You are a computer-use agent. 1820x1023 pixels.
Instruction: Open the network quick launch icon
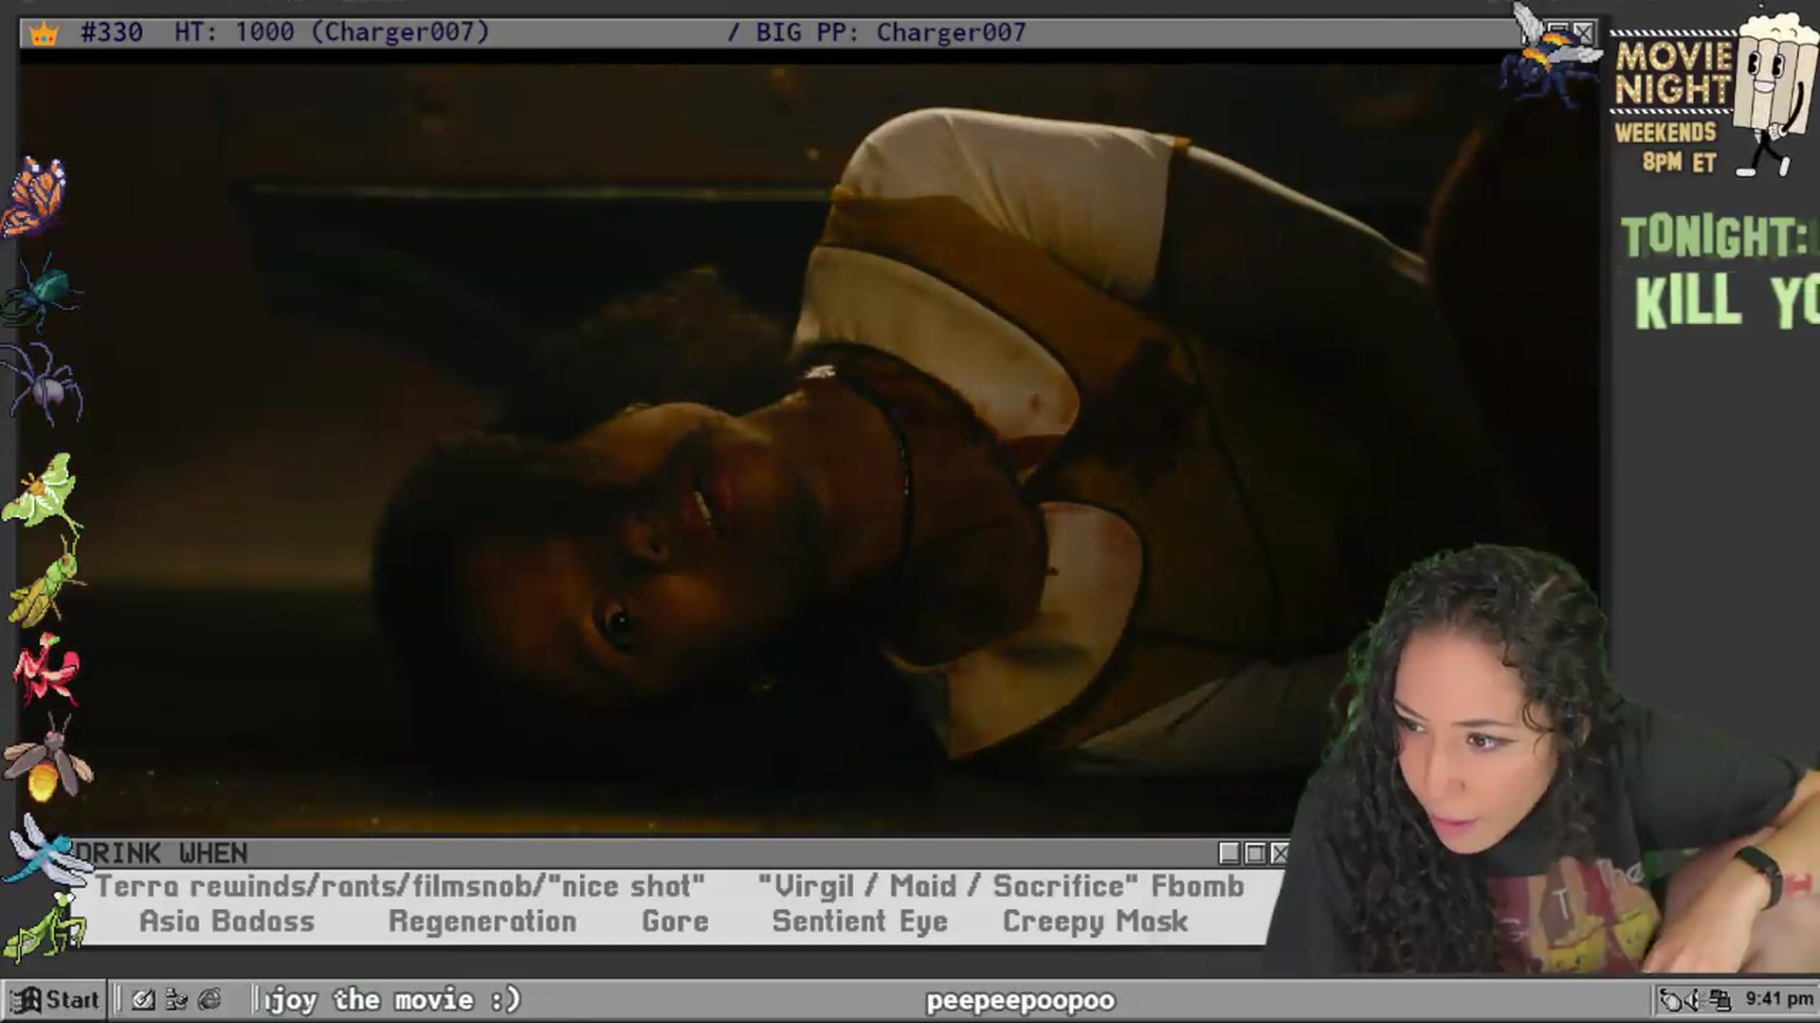pyautogui.click(x=176, y=999)
